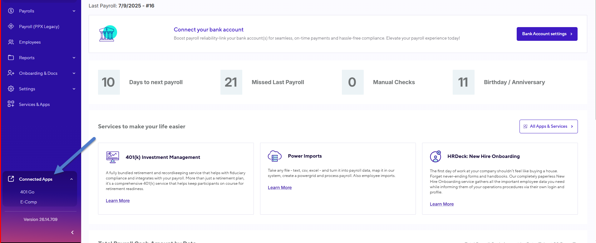This screenshot has height=243, width=596.
Task: Click the Services to make your life easier heading
Action: tap(142, 126)
